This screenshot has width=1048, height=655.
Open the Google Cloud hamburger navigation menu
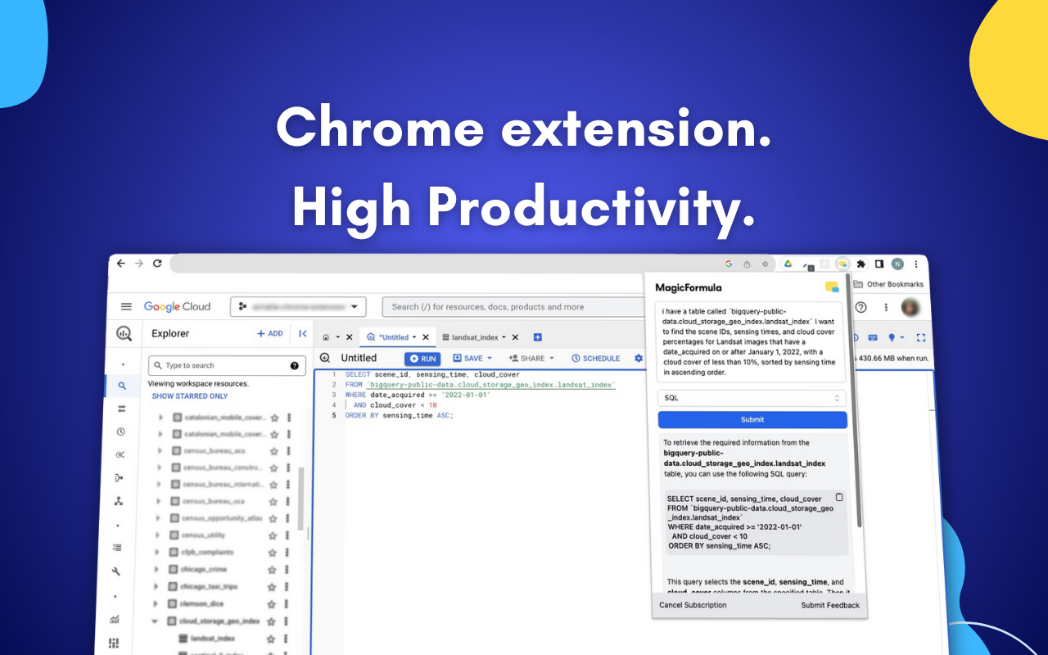coord(126,307)
